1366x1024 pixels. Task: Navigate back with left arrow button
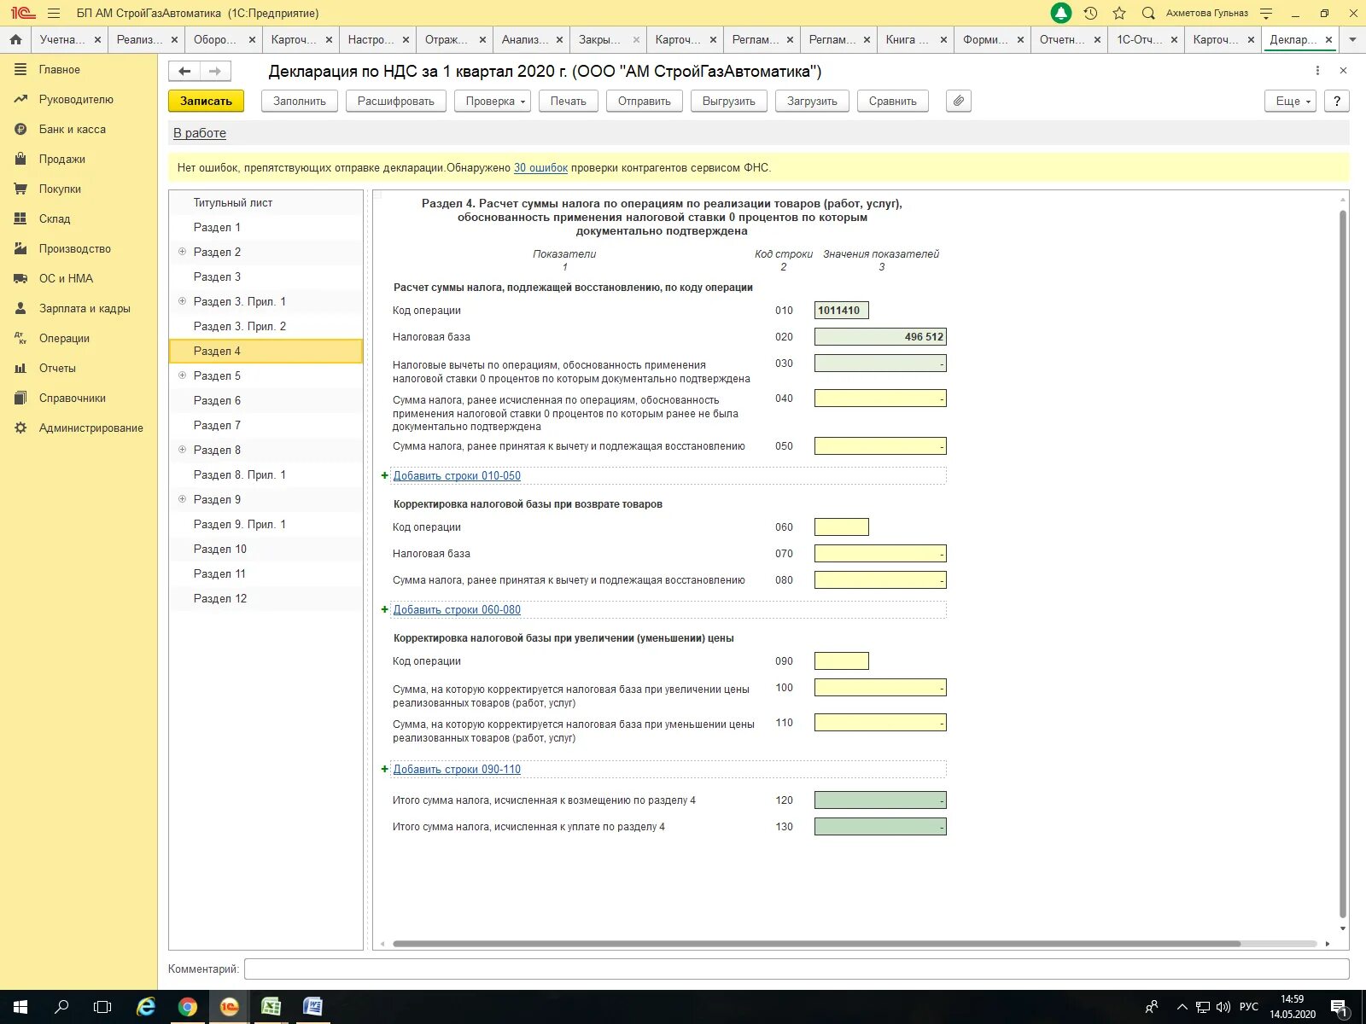click(x=184, y=71)
